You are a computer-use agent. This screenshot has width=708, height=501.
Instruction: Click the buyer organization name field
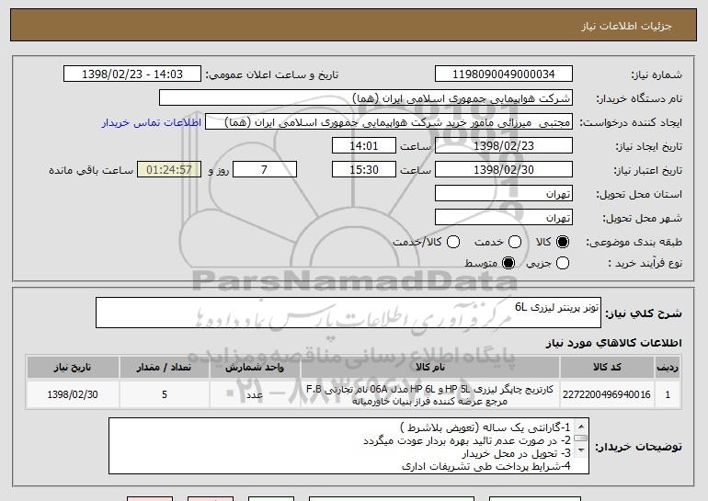(x=366, y=98)
